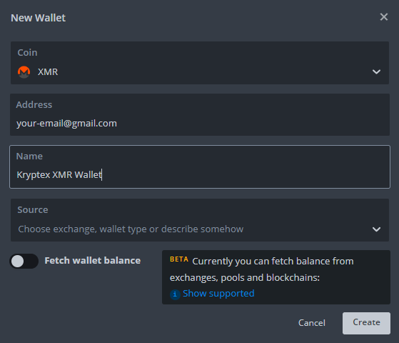Image resolution: width=399 pixels, height=343 pixels.
Task: Click the Fetch wallet balance label
Action: (x=93, y=261)
